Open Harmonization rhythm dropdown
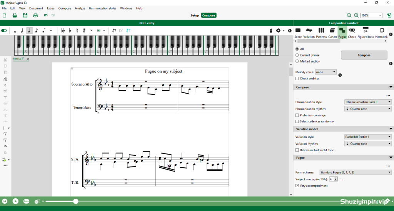Image resolution: width=394 pixels, height=211 pixels. tap(368, 109)
